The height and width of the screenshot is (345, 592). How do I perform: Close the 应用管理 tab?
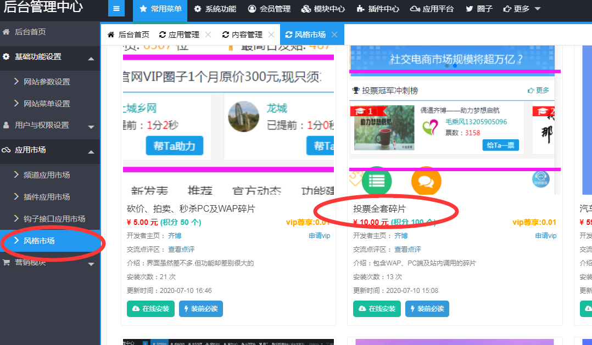pyautogui.click(x=208, y=35)
